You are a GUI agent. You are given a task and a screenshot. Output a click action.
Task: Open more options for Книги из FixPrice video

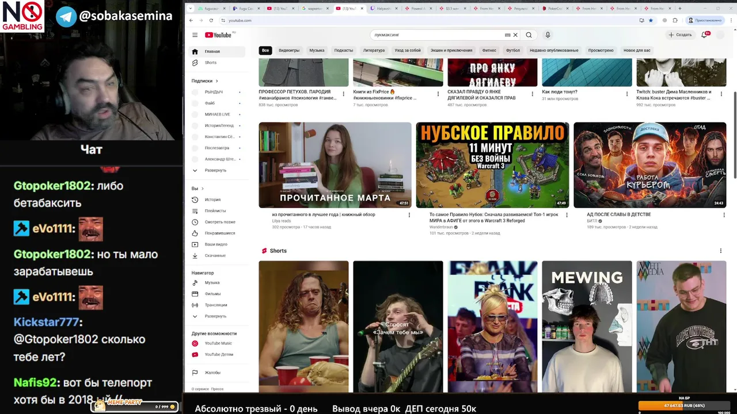coord(438,94)
